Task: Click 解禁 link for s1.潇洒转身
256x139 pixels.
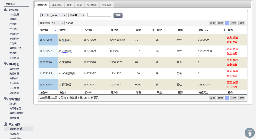Action: 235,60
